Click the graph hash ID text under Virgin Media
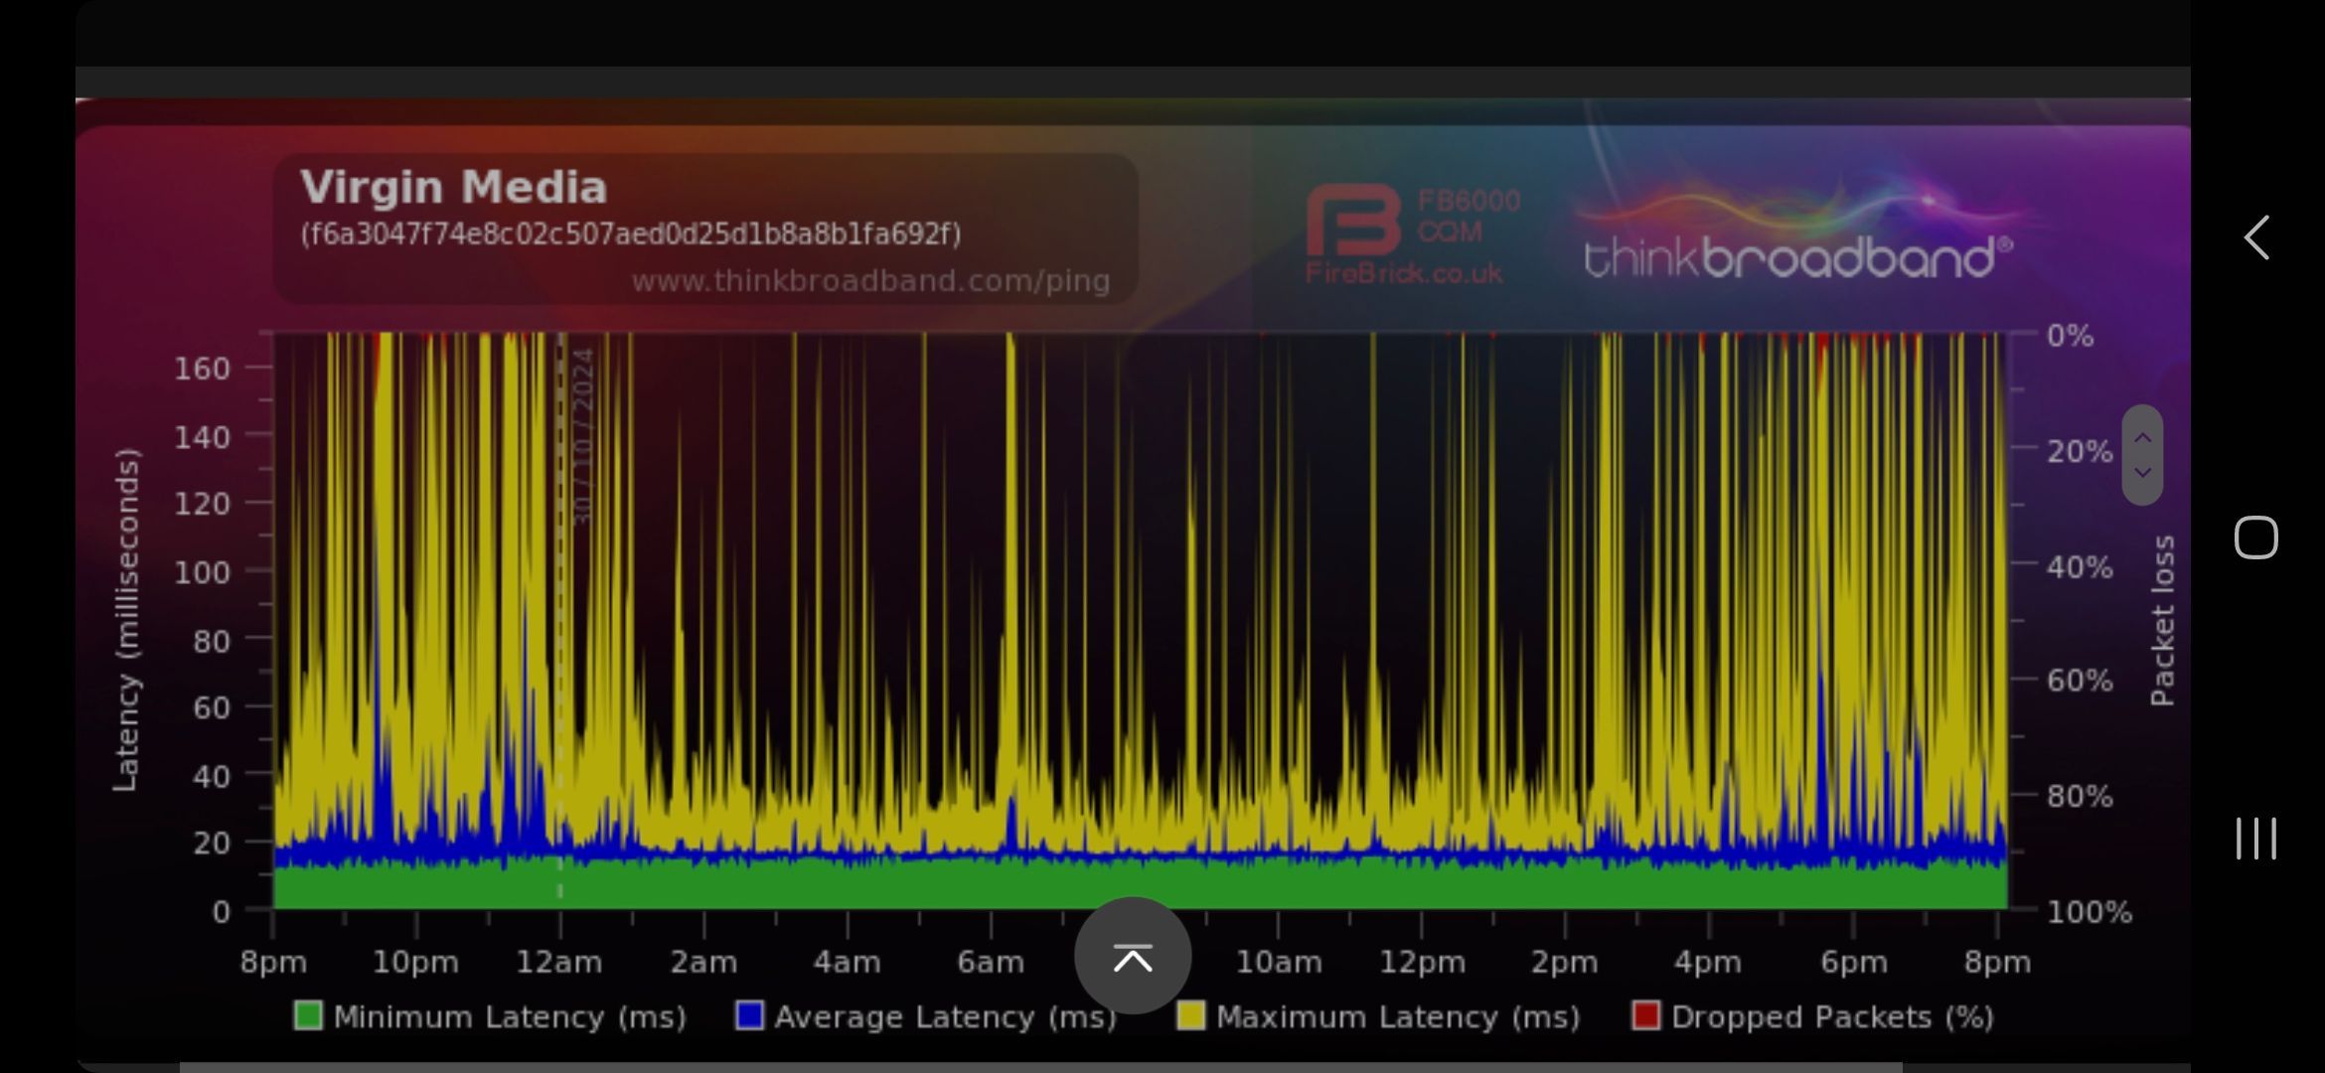Screen dimensions: 2325x1073 click(x=631, y=234)
